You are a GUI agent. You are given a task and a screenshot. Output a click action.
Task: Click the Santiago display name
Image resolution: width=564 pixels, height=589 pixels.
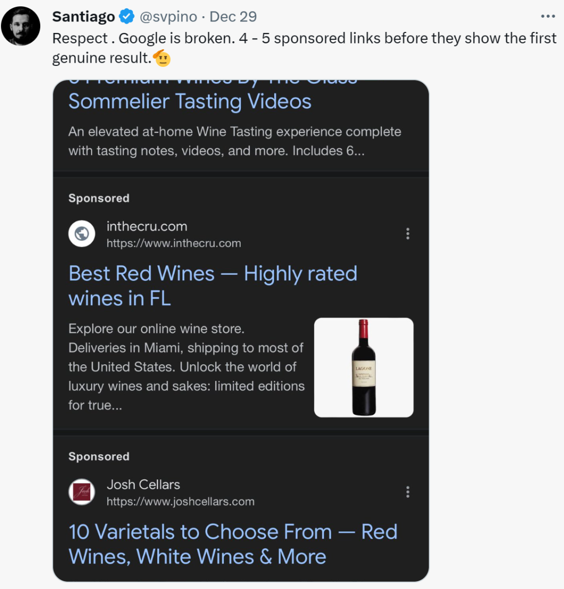pyautogui.click(x=84, y=17)
